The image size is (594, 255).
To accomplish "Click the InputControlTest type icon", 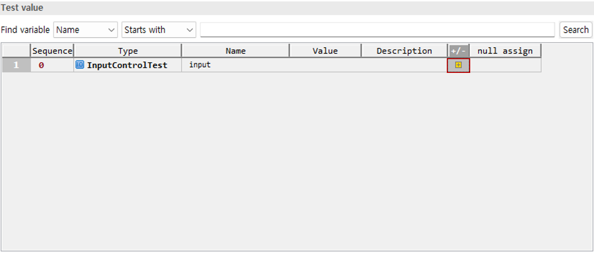I will tap(80, 65).
